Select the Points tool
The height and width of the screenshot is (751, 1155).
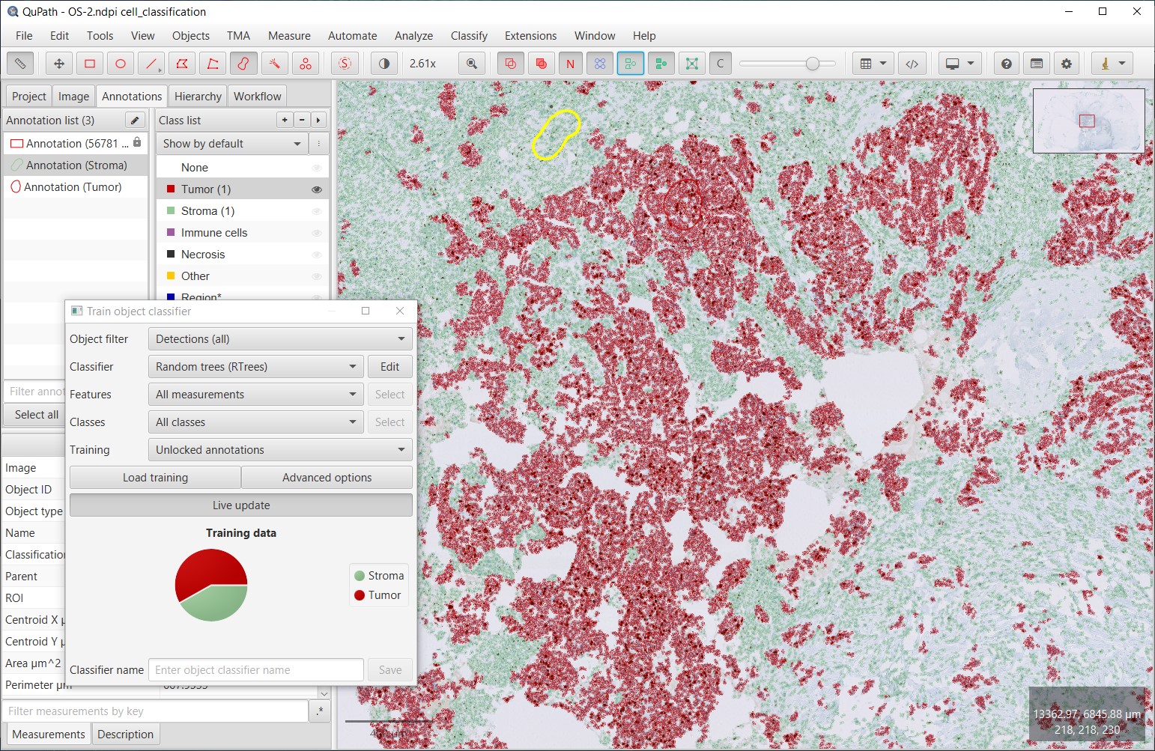click(x=306, y=64)
